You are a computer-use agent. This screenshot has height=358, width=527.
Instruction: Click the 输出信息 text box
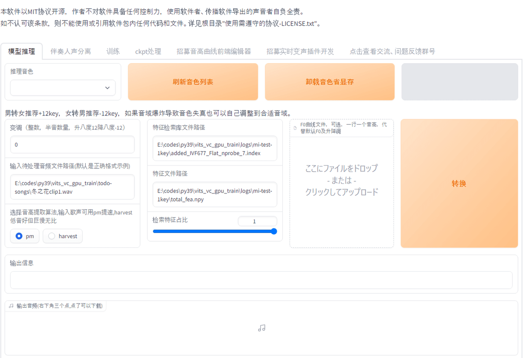[x=261, y=280]
